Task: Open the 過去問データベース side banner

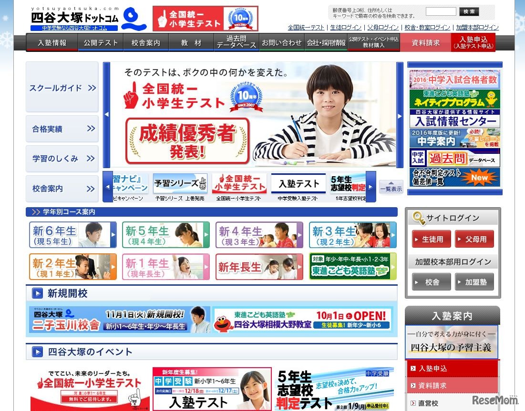Action: pos(455,158)
